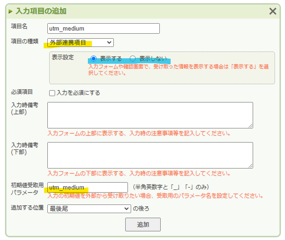This screenshot has height=240, width=285.
Task: Click the 入力項目の追加 title text
Action: pos(41,11)
